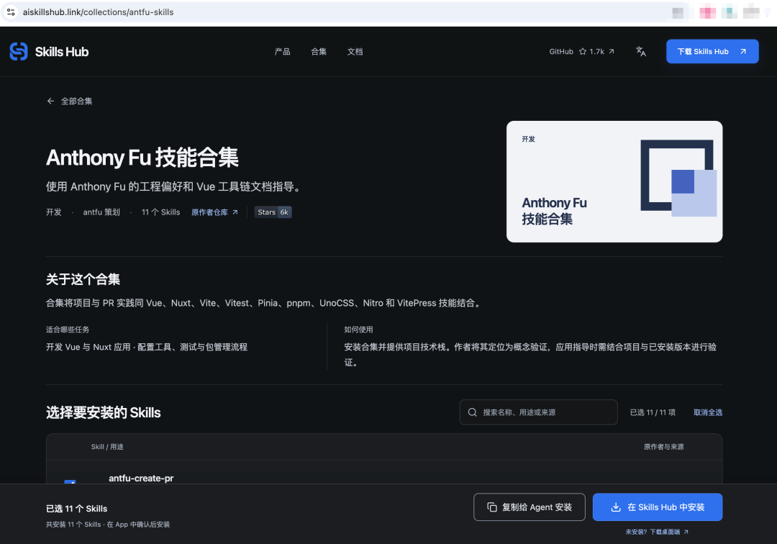Open the GitHub 1.7k link
This screenshot has width=777, height=544.
(582, 52)
